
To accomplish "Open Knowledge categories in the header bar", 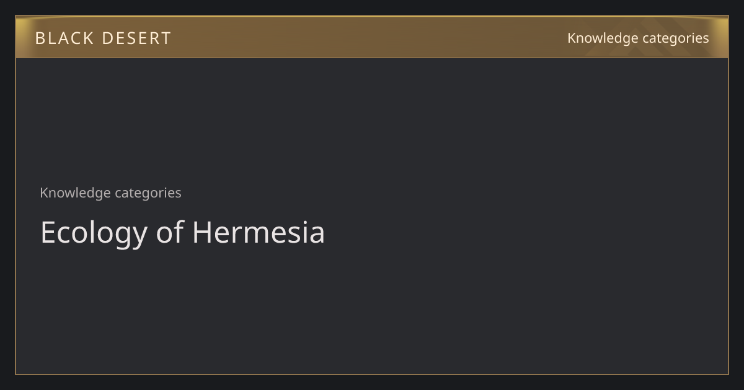I will (638, 38).
